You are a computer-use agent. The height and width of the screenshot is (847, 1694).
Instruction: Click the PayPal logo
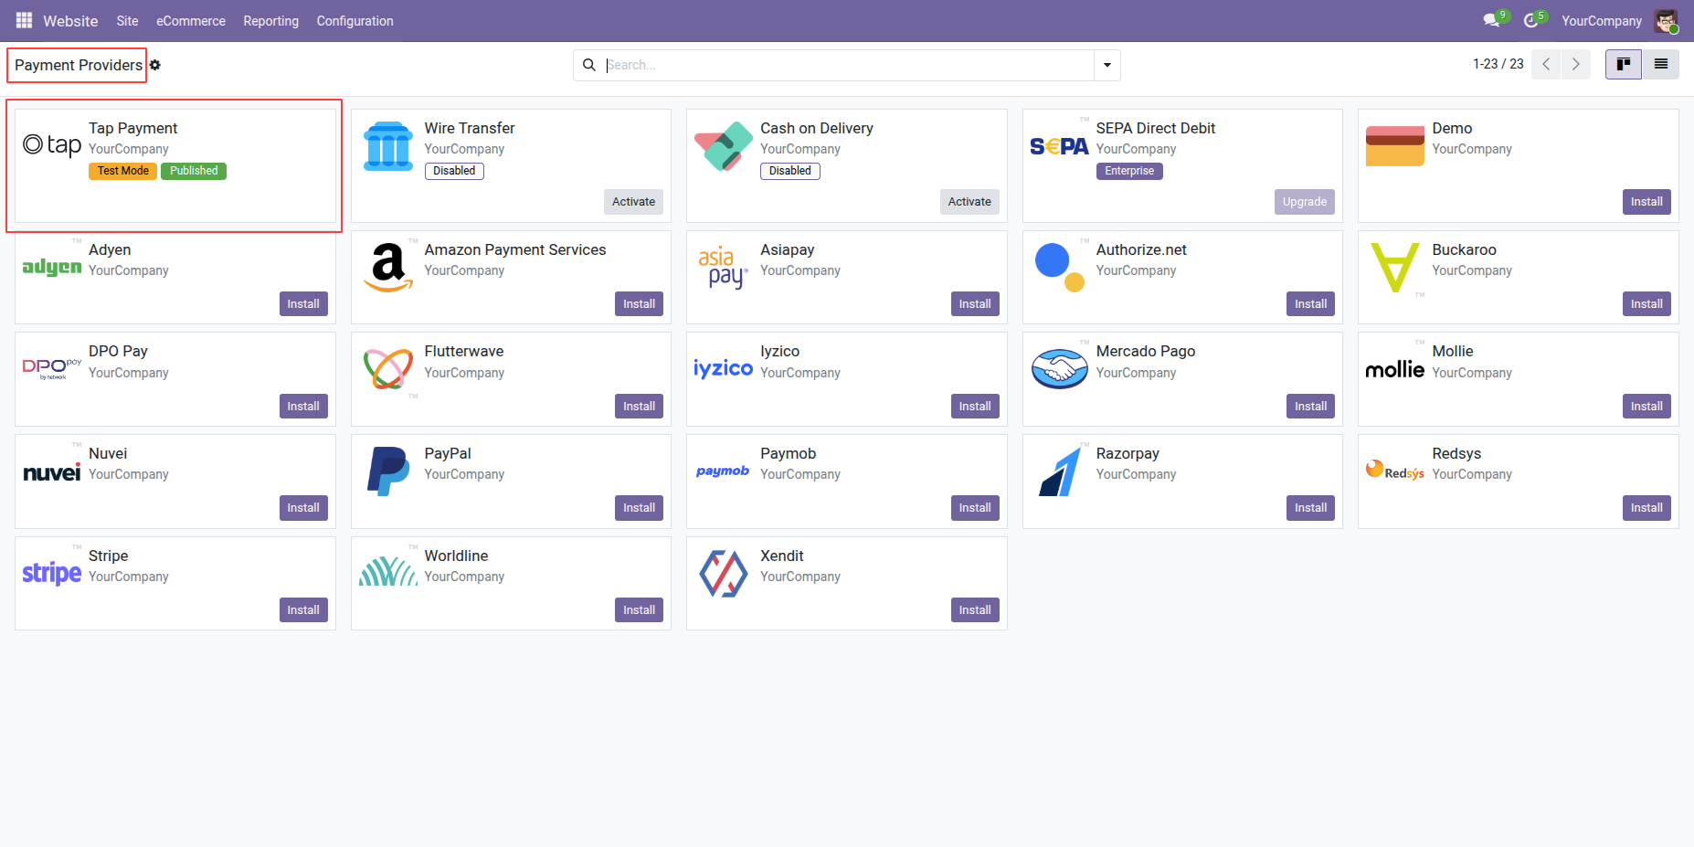coord(388,471)
